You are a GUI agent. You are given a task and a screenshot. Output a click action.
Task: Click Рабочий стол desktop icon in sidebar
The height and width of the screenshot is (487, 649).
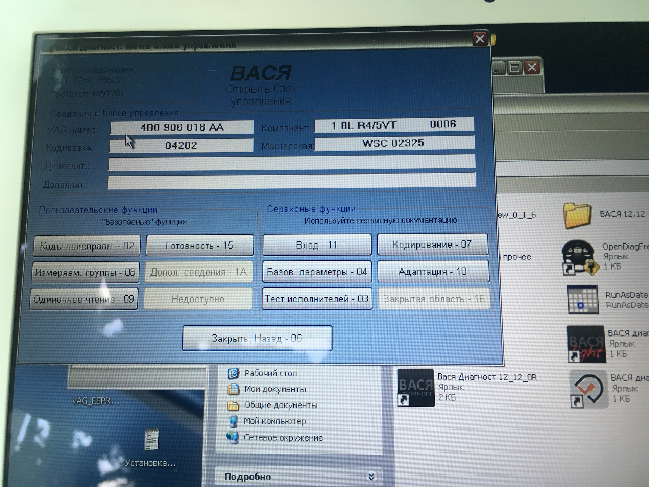pos(233,373)
